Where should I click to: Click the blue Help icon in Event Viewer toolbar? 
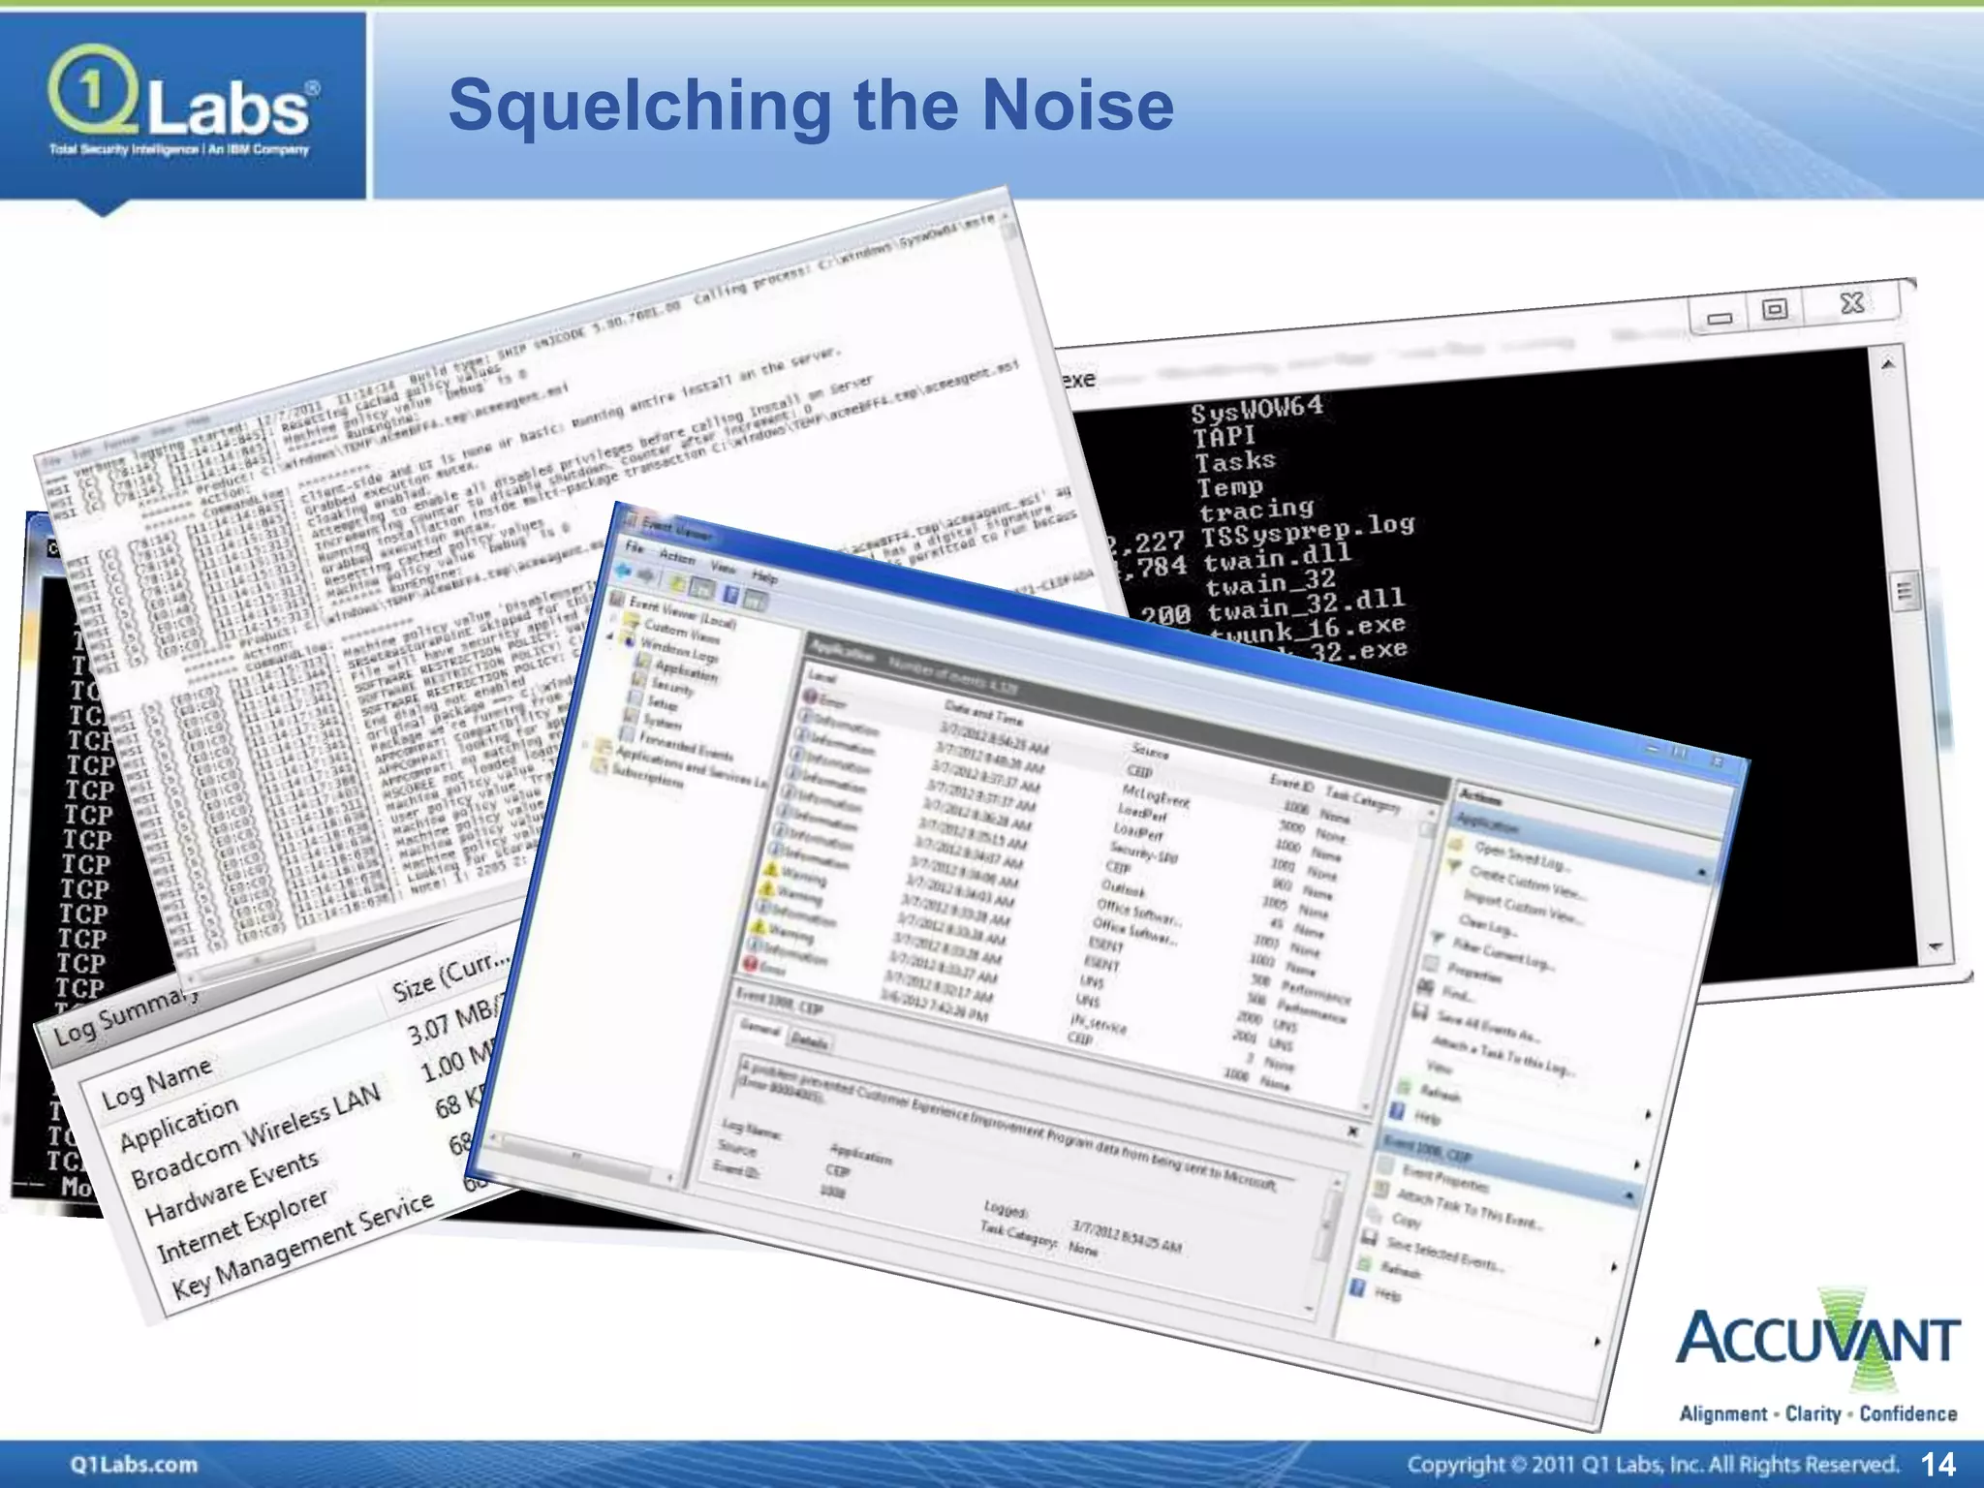(x=729, y=594)
